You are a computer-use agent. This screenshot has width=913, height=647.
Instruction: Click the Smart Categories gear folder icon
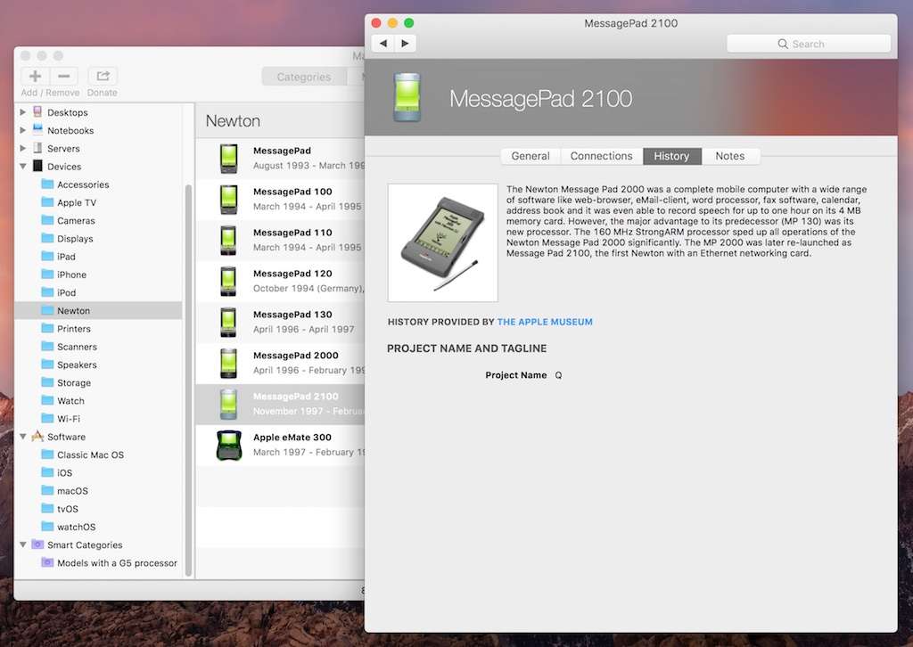click(37, 544)
